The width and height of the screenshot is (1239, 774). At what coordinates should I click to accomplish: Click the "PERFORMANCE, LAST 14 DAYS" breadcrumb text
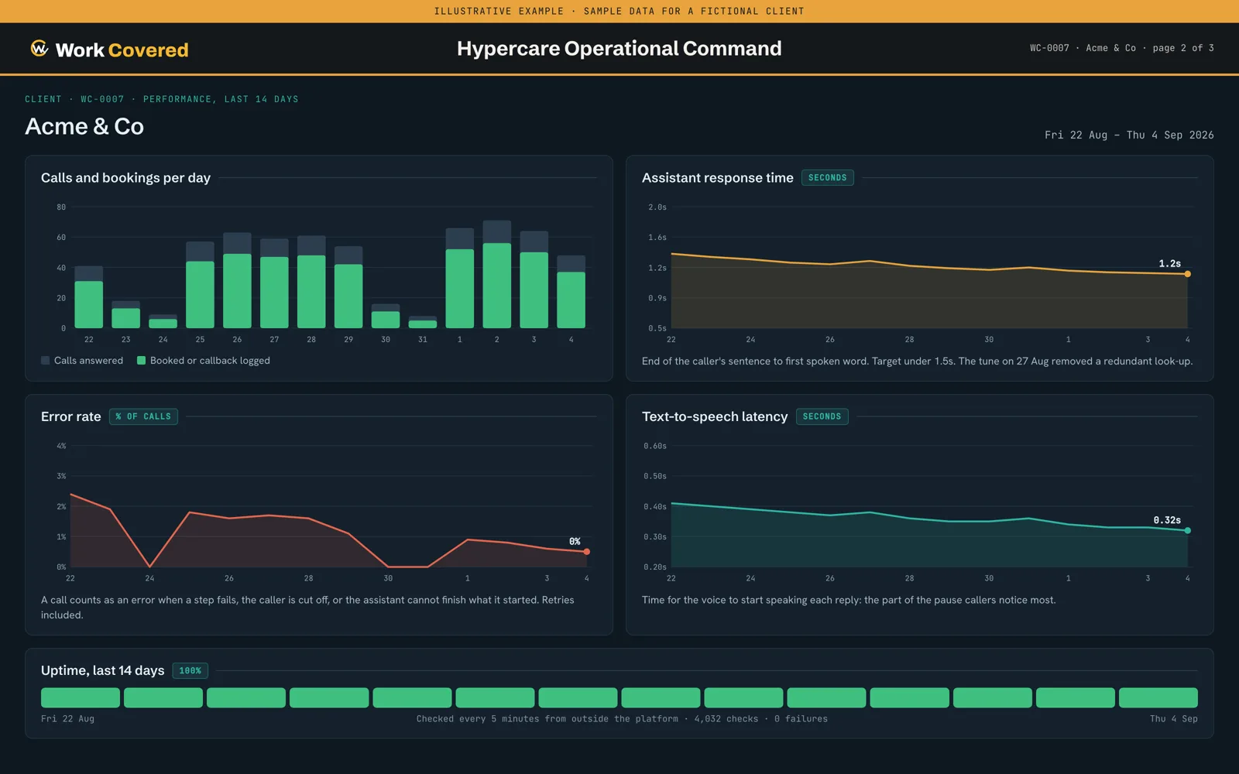click(x=221, y=99)
